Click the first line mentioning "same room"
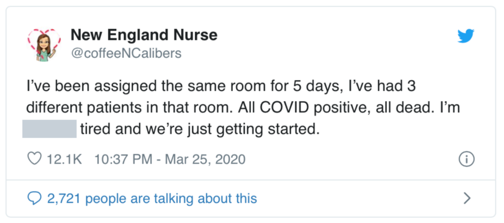Image resolution: width=504 pixels, height=223 pixels. click(220, 89)
